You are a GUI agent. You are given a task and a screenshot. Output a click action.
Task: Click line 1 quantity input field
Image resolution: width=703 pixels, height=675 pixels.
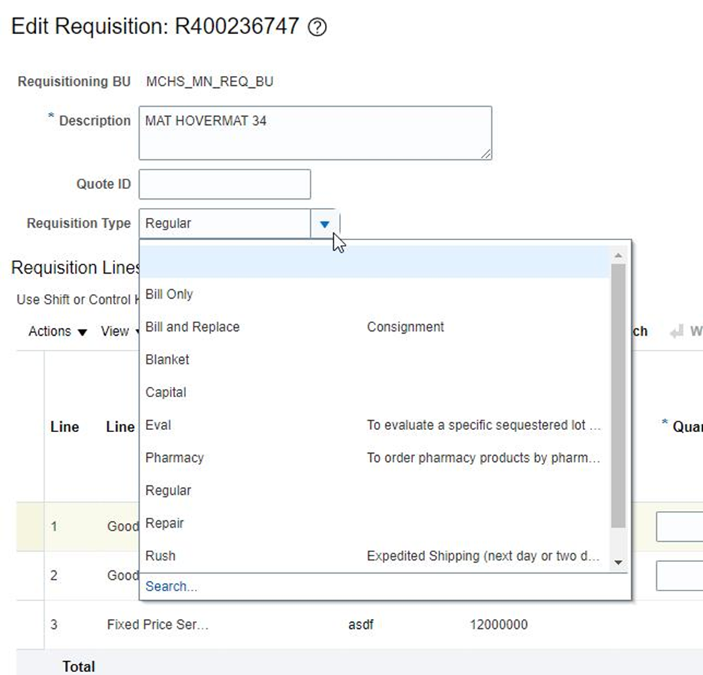click(x=679, y=527)
